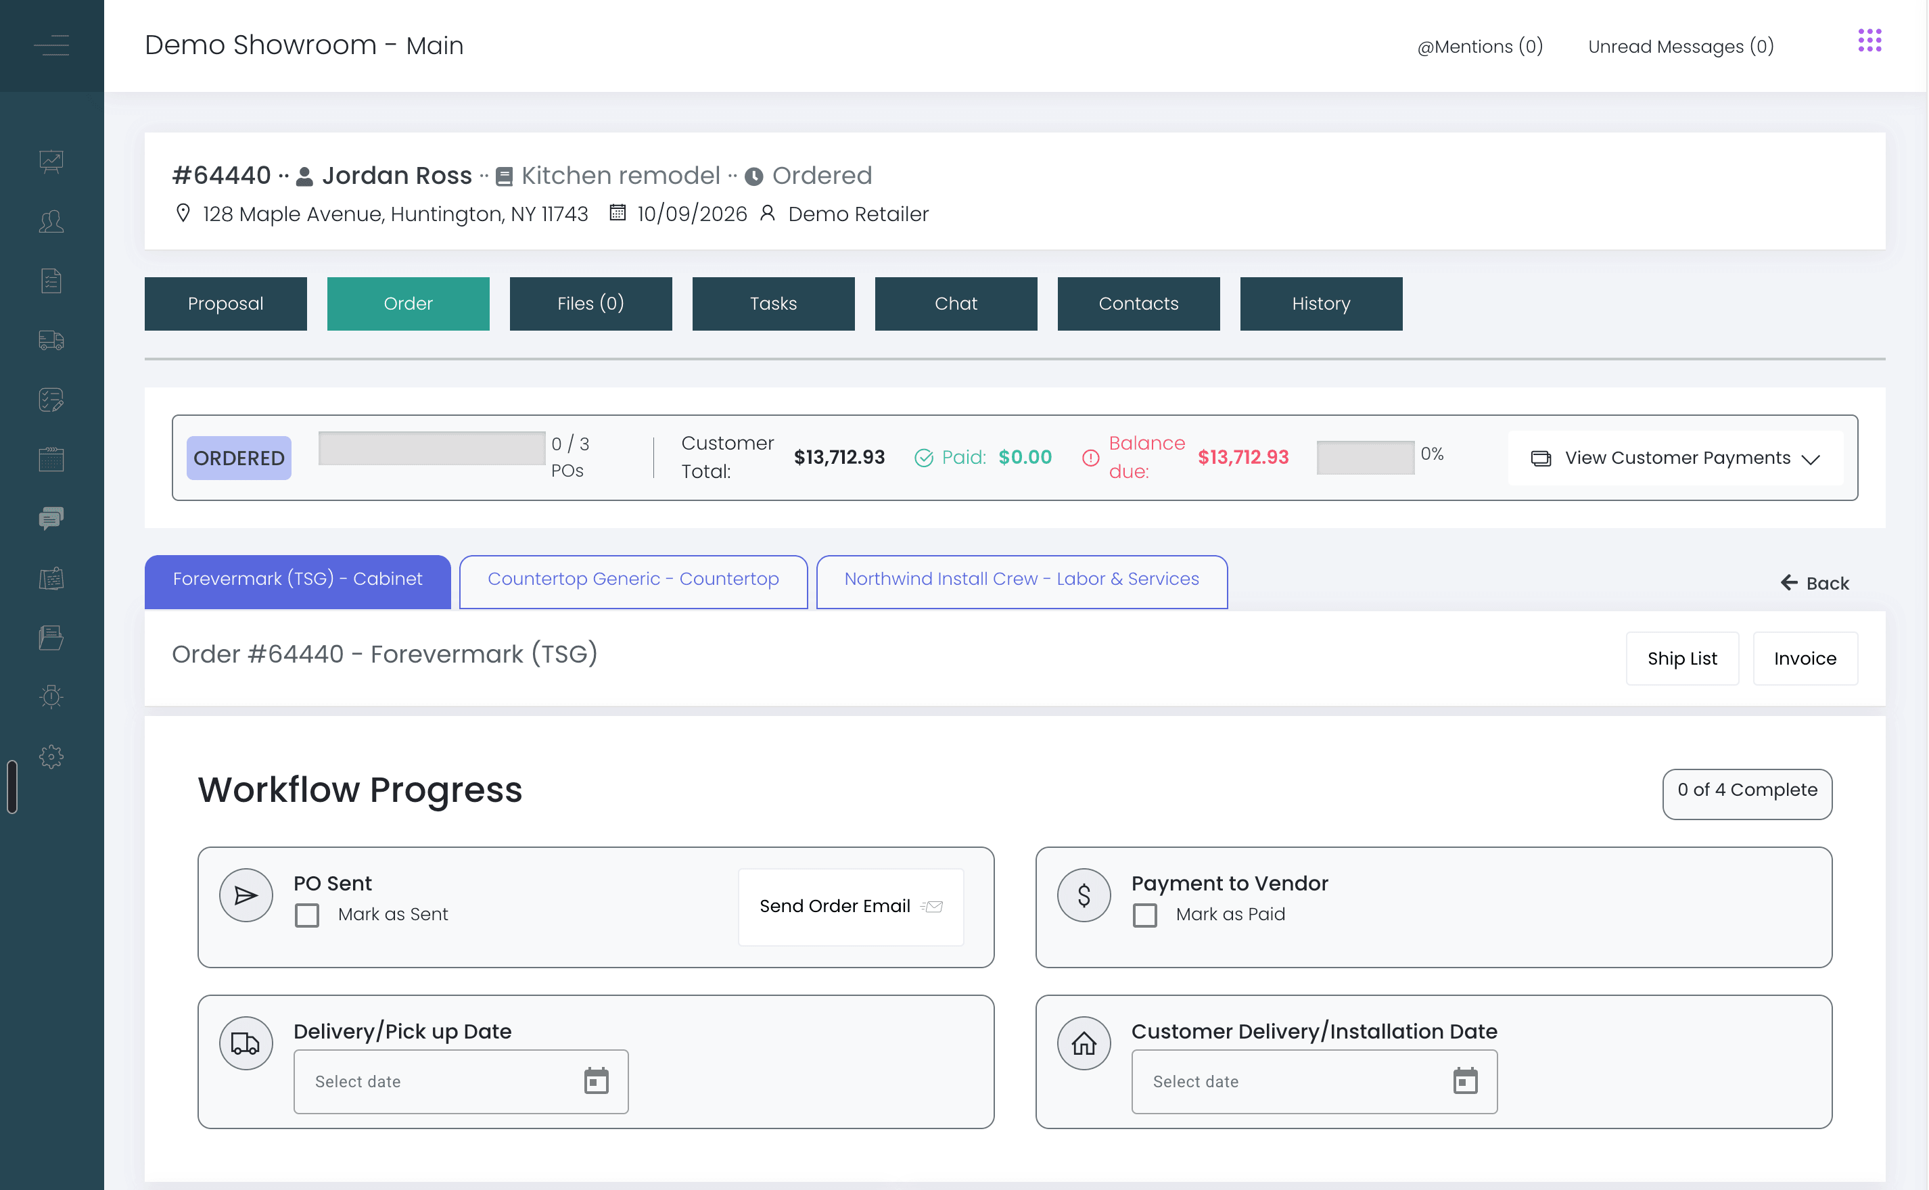The image size is (1929, 1190).
Task: Open the tasks checklist-with-pencil sidebar icon
Action: pos(51,400)
